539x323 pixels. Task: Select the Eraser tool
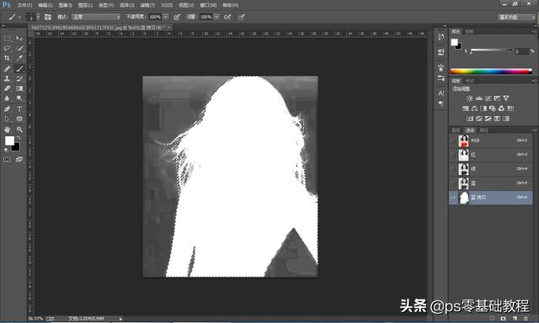point(8,88)
